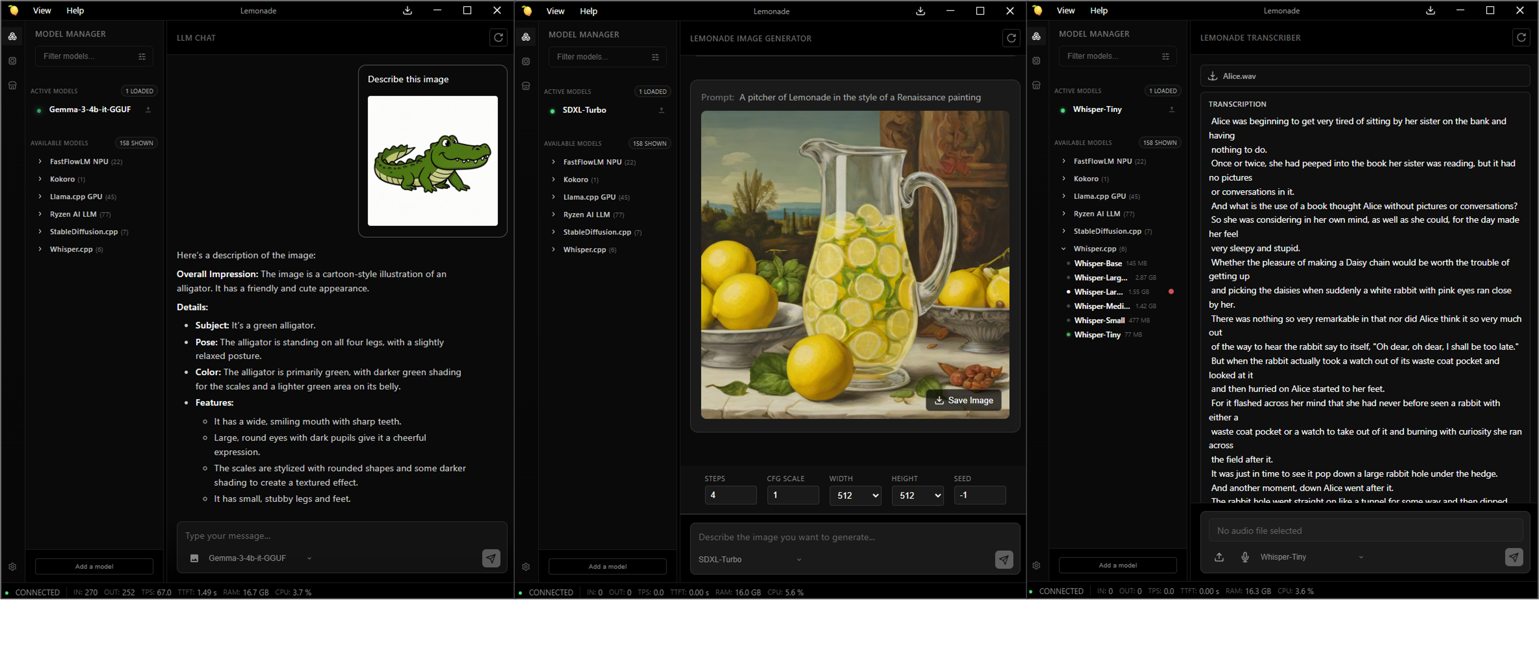Click the No audio file selected field
Viewport: 1539px width, 652px height.
1365,531
